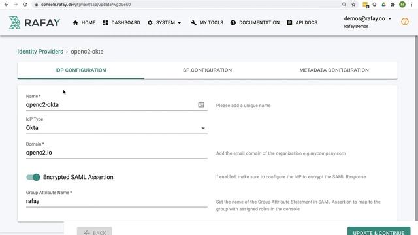418x235 pixels.
Task: Bookmark this page with star icon
Action: [x=353, y=5]
